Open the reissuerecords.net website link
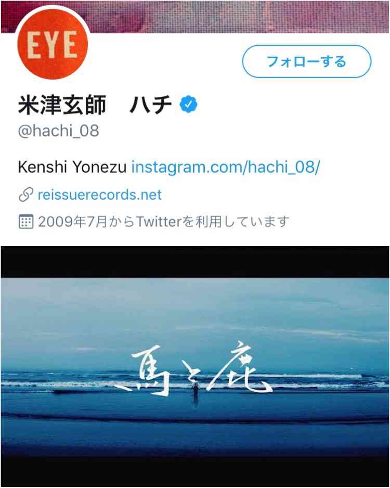This screenshot has height=488, width=390. point(99,195)
